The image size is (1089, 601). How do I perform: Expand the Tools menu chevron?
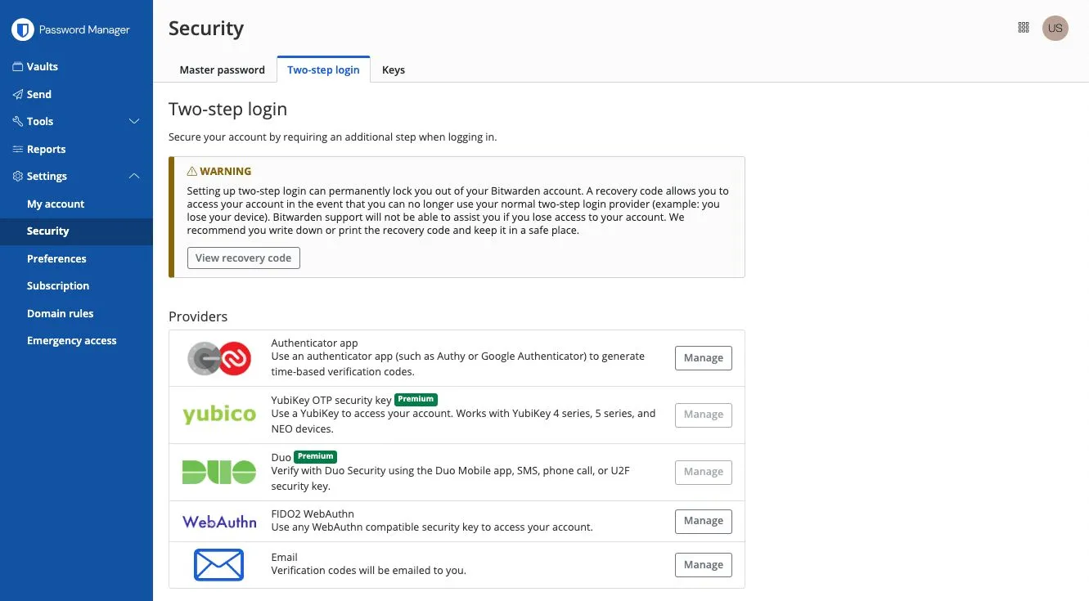[x=135, y=122]
